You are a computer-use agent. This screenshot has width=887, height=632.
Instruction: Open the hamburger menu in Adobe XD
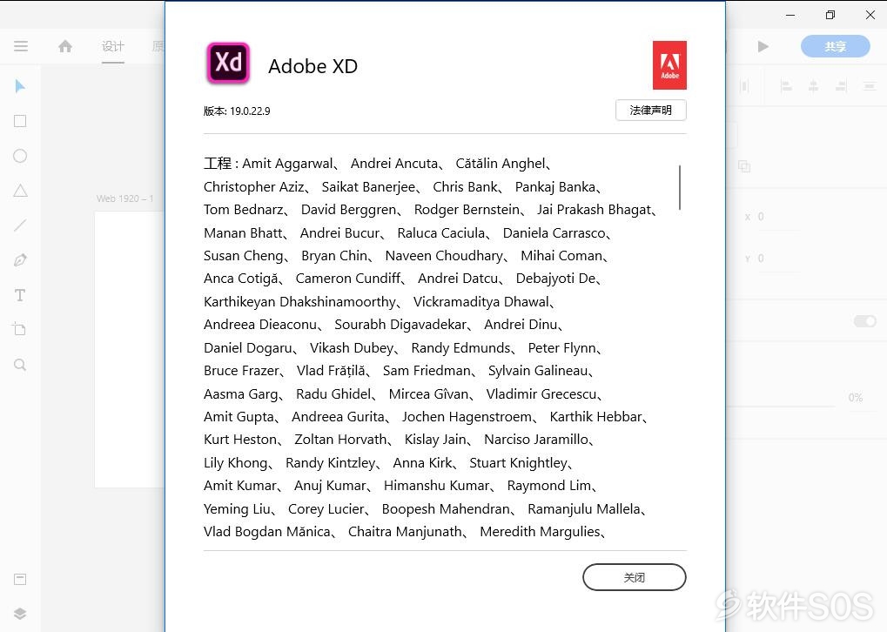21,46
